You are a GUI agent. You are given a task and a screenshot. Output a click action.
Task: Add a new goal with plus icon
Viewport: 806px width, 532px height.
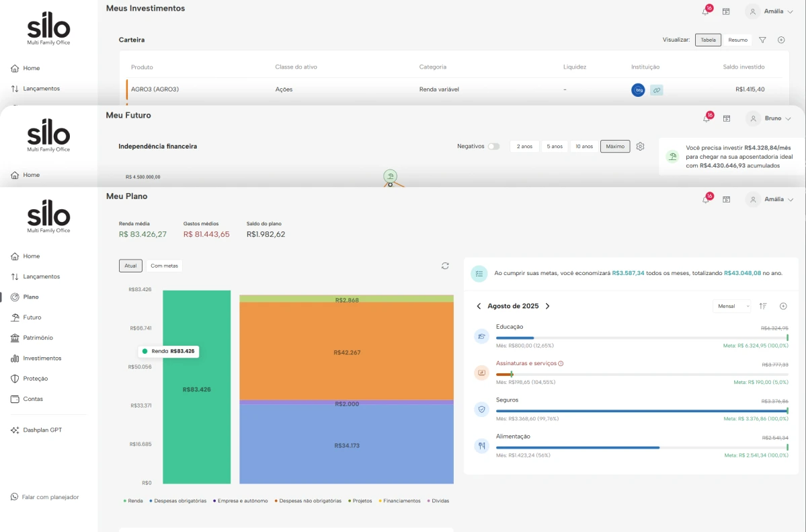point(783,306)
